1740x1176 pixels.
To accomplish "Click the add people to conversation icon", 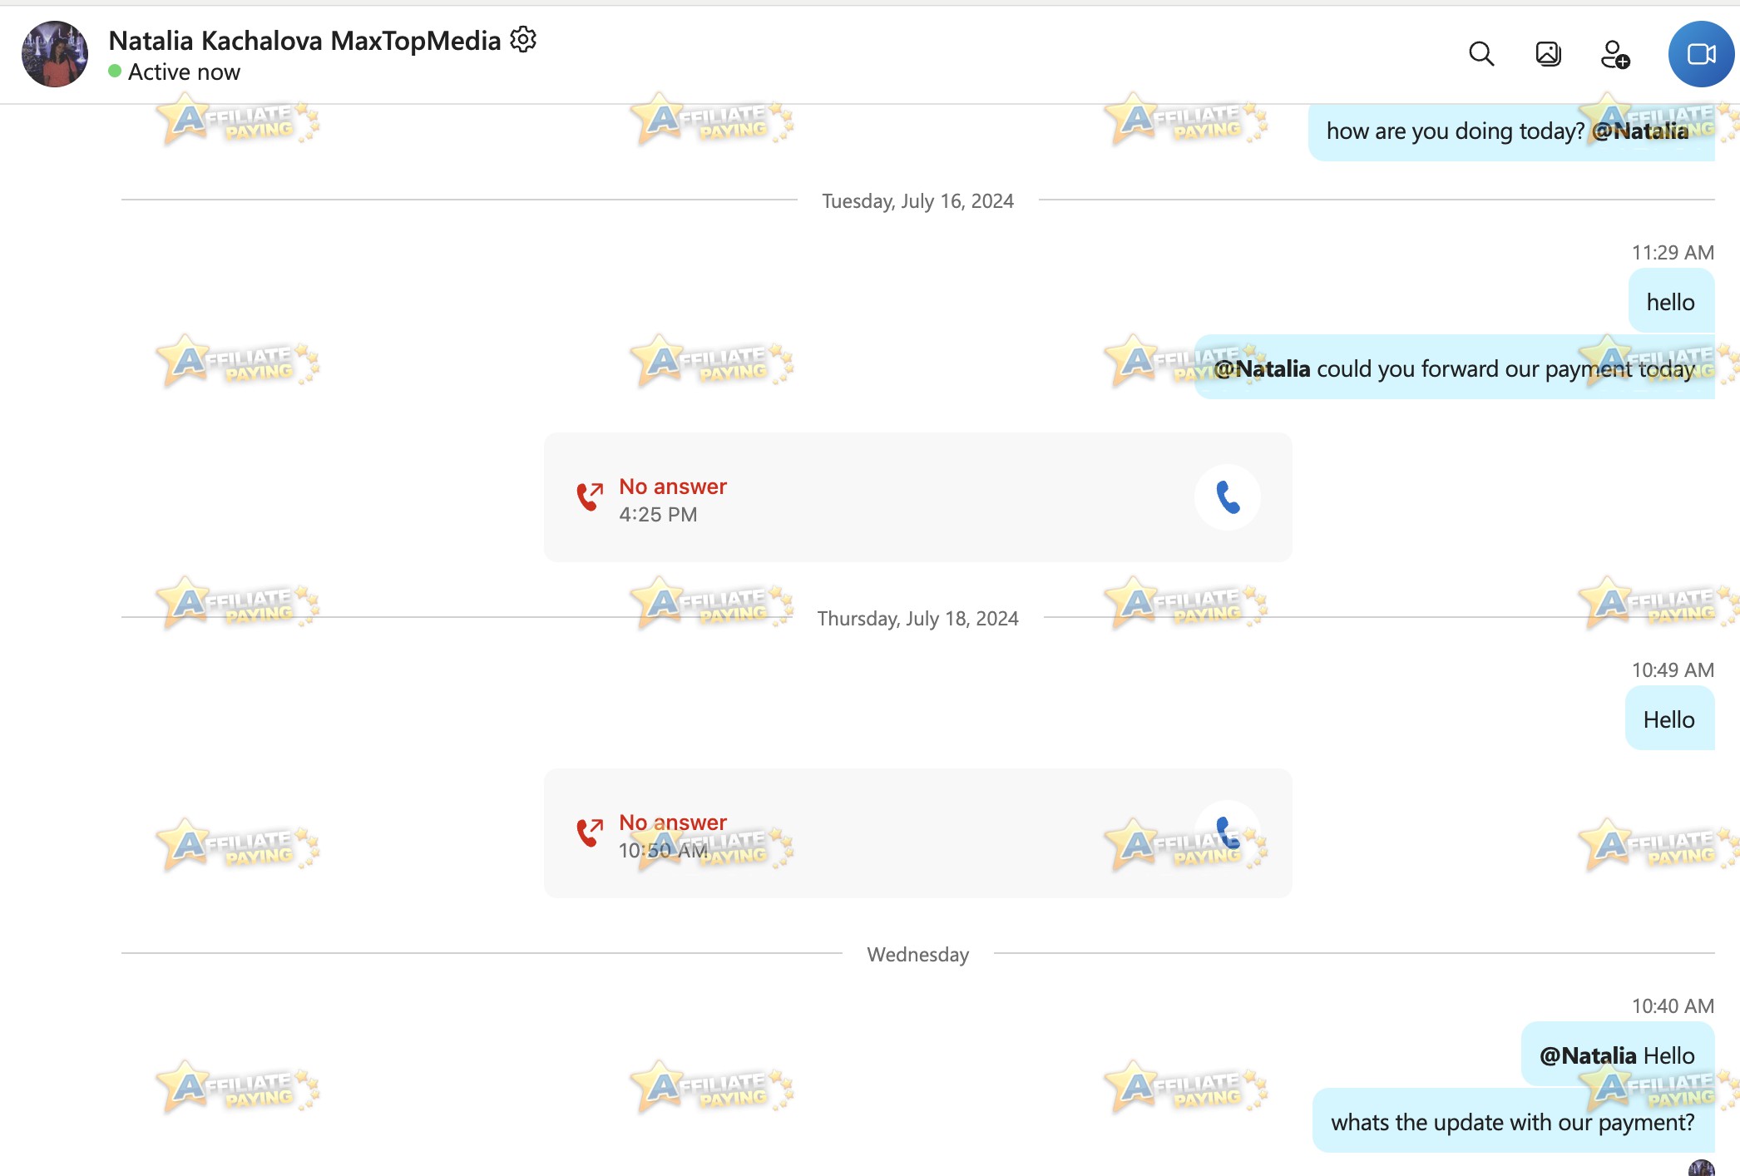I will tap(1615, 54).
